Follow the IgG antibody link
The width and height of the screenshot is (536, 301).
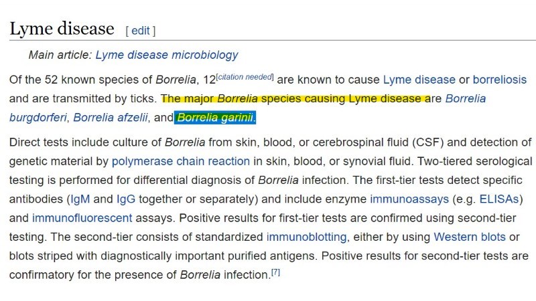(x=126, y=199)
